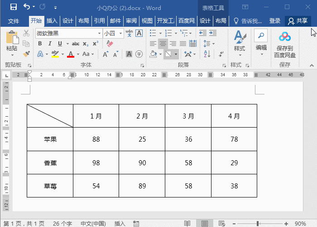Toggle Bold formatting

pos(40,44)
